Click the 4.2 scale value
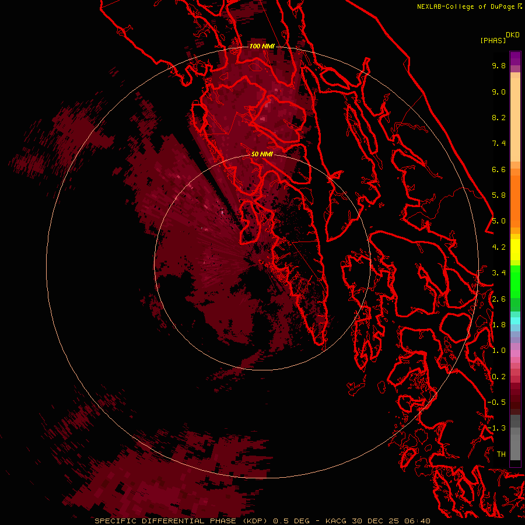The width and height of the screenshot is (525, 525). [499, 247]
